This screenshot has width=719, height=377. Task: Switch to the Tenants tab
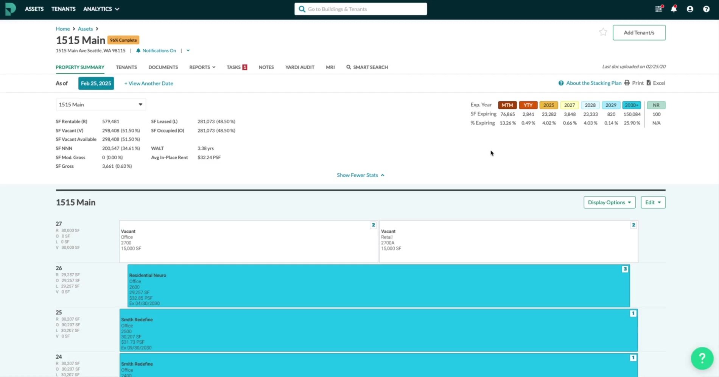(x=126, y=67)
